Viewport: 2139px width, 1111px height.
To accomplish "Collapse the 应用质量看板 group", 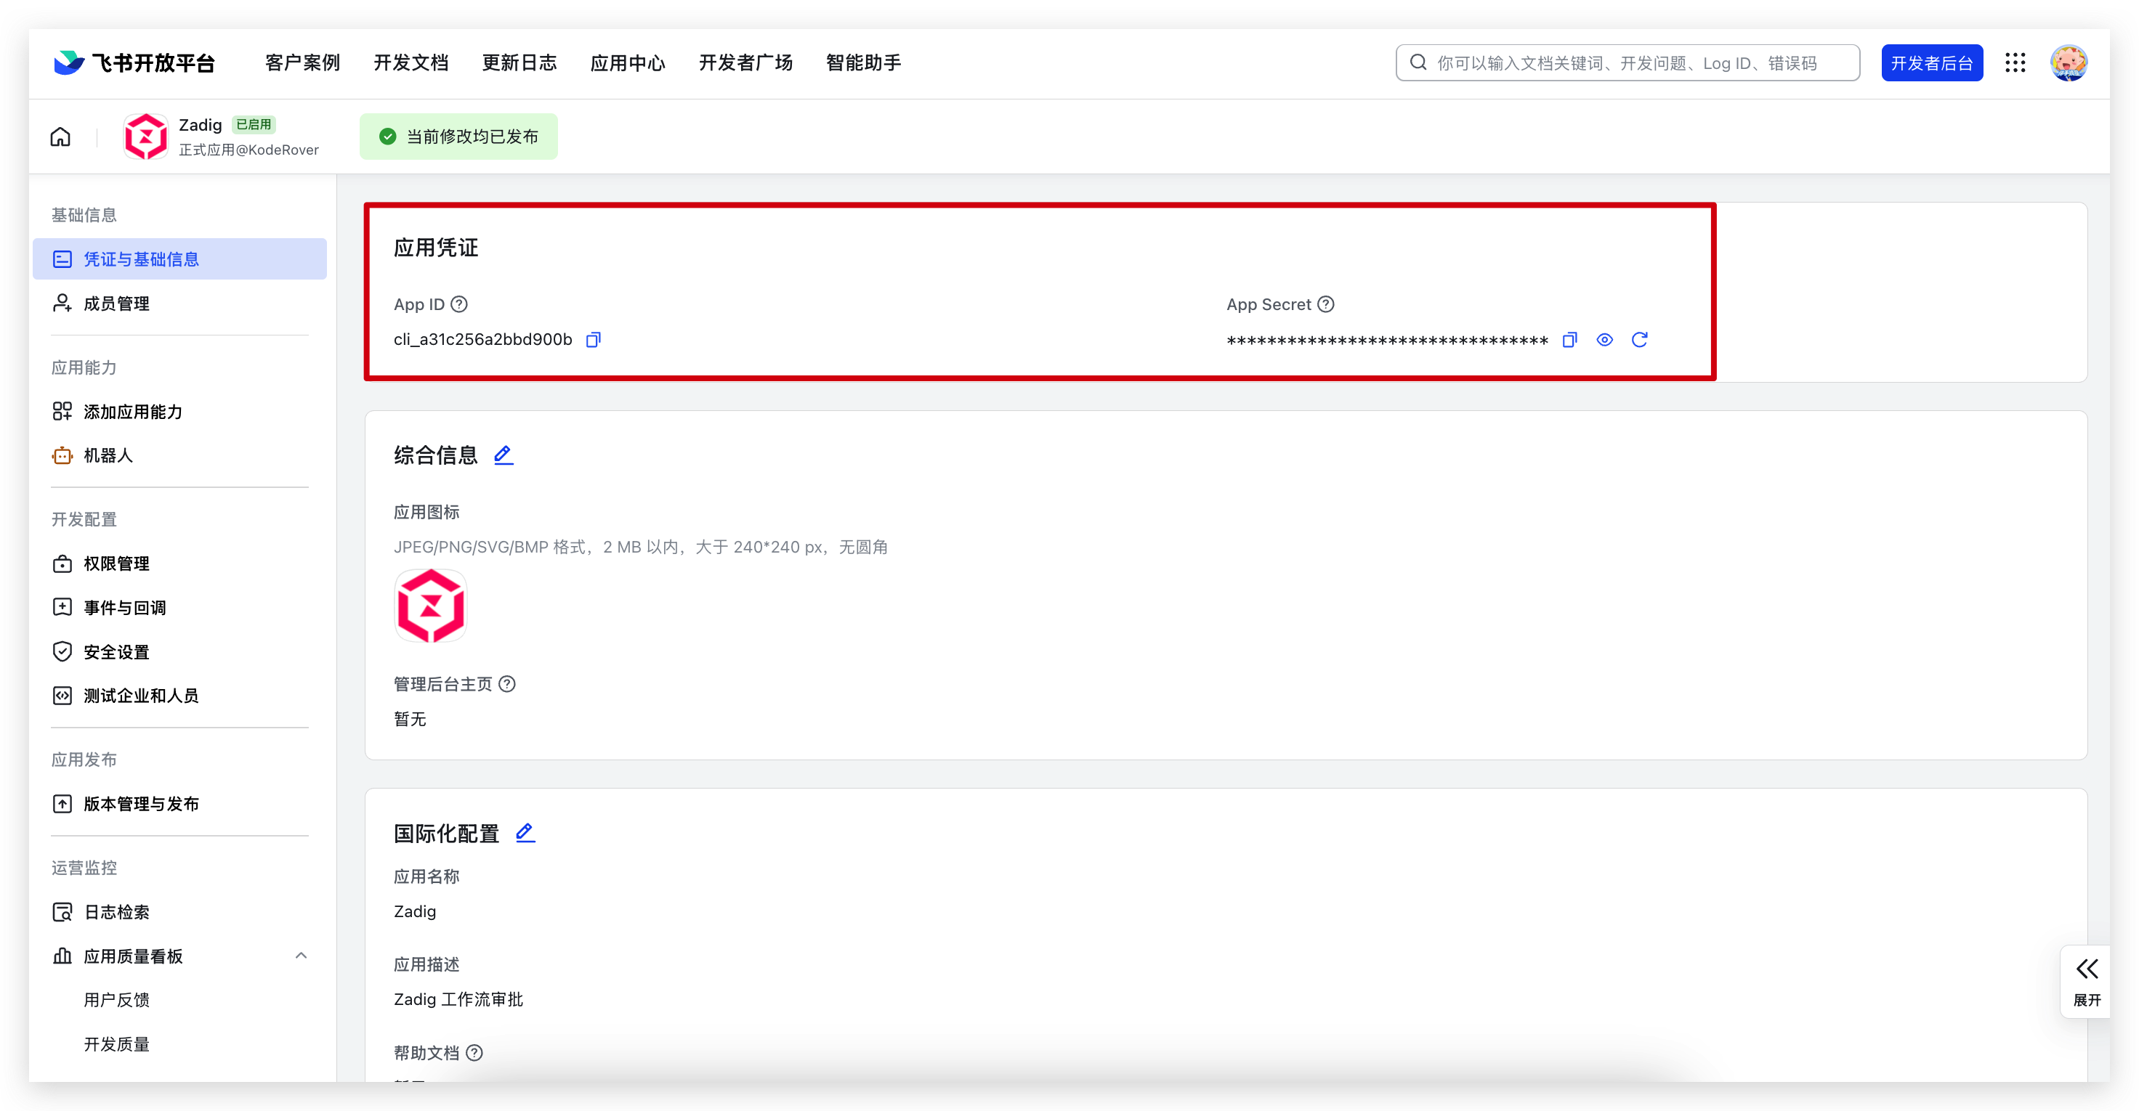I will 301,956.
